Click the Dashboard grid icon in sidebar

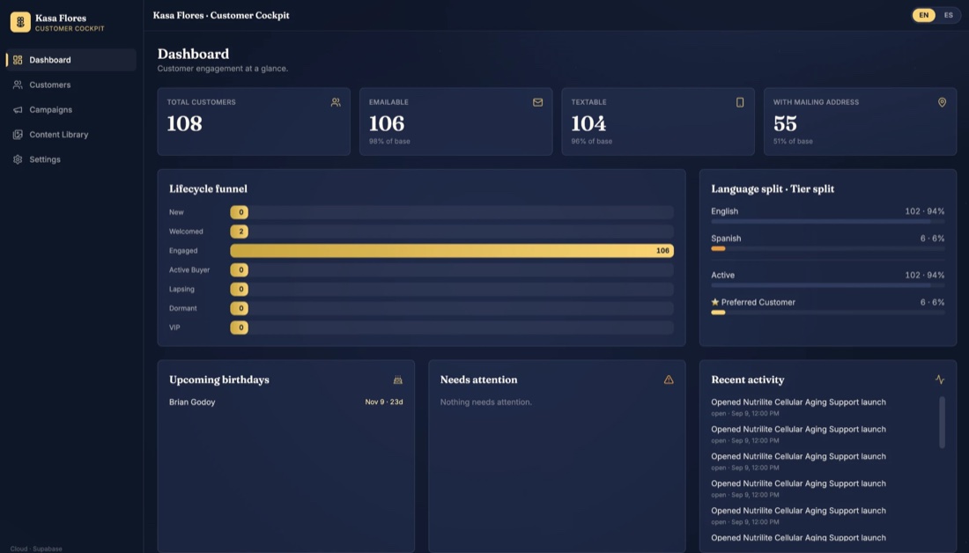(x=18, y=60)
